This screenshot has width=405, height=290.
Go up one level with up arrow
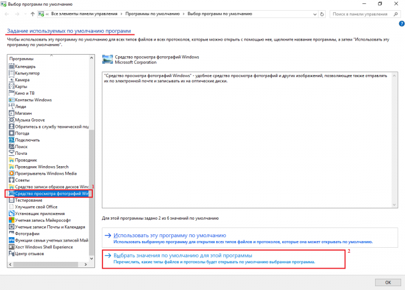point(33,14)
